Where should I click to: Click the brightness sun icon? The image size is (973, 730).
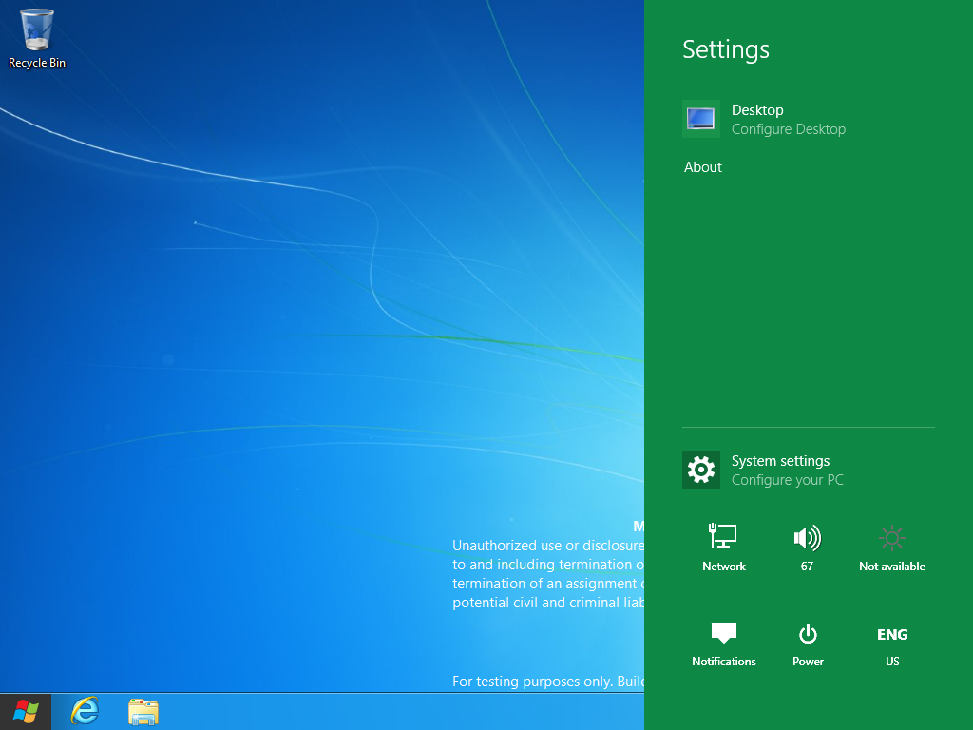pyautogui.click(x=891, y=538)
